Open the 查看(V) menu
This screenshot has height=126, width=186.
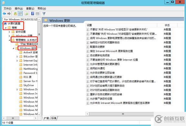[30, 8]
